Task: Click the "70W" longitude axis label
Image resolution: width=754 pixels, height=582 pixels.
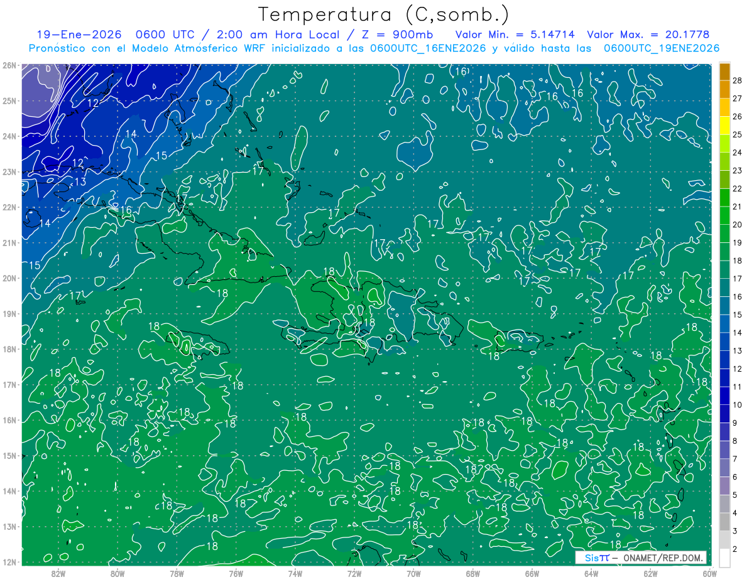Action: (413, 573)
